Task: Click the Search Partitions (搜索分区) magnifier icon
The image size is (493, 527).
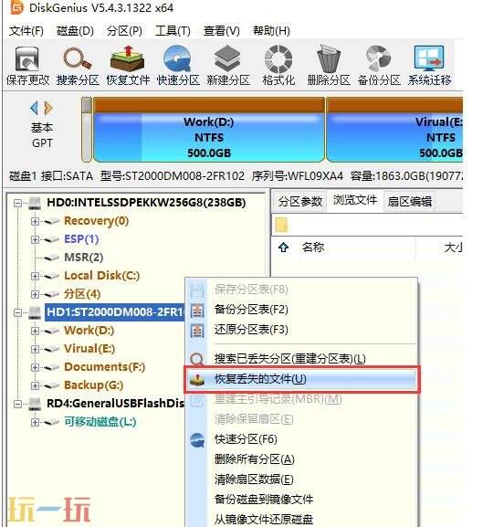Action: [x=78, y=58]
